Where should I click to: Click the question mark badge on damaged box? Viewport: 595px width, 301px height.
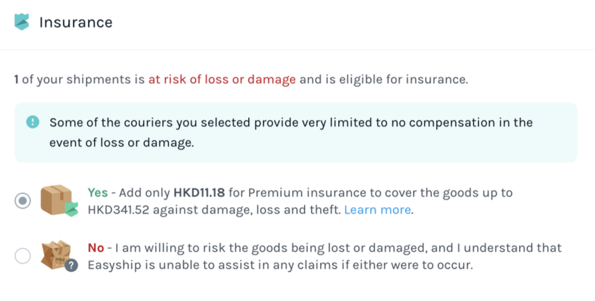pos(72,265)
